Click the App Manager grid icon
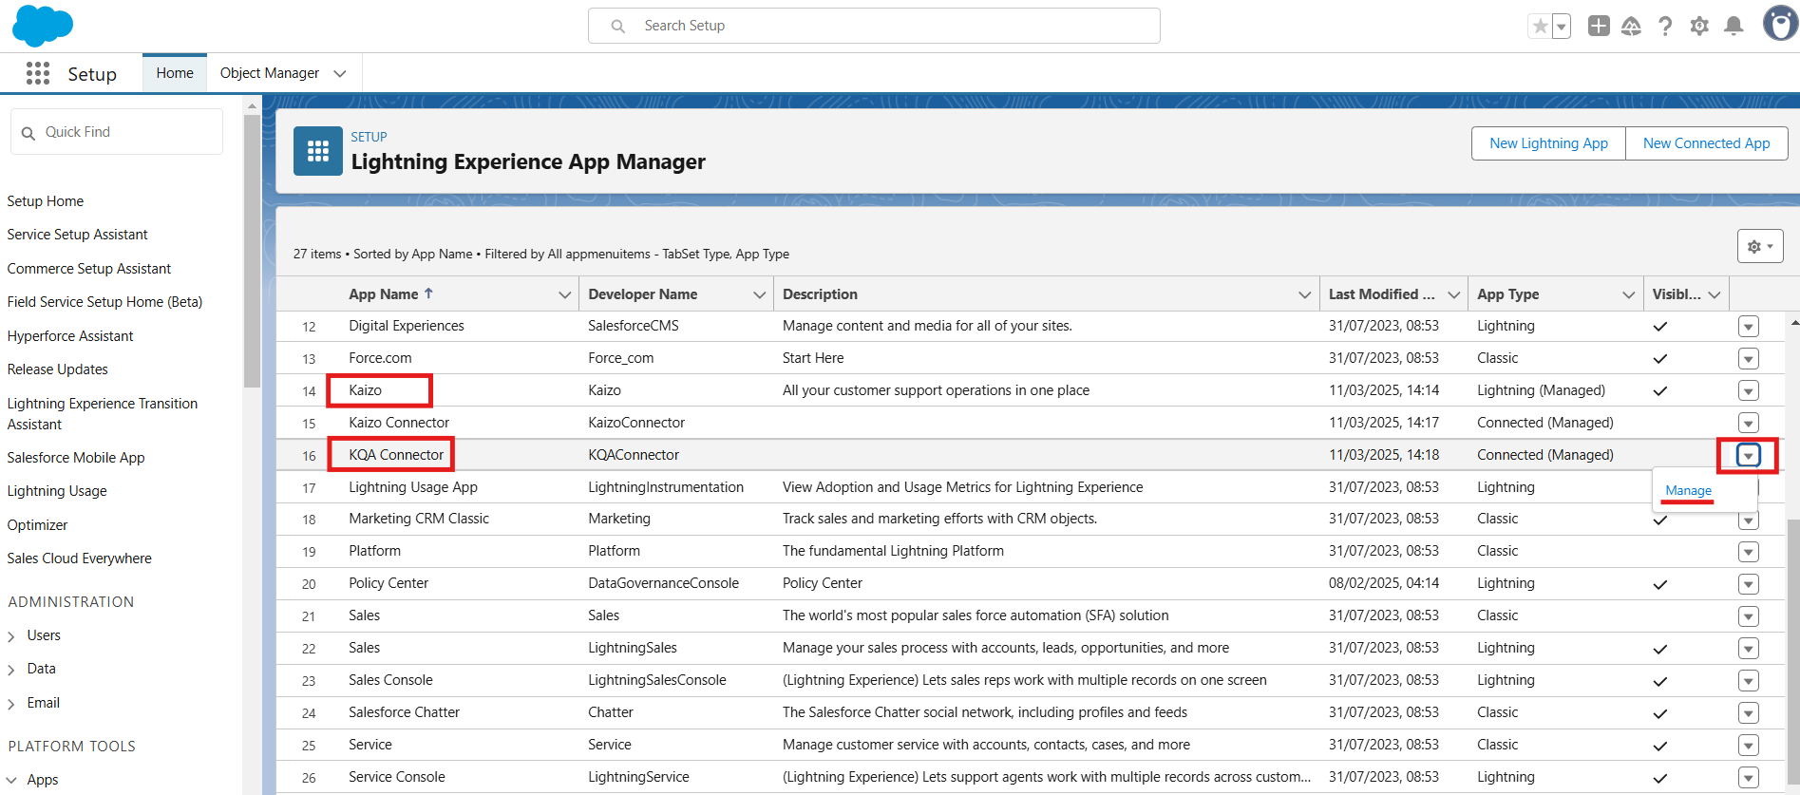This screenshot has width=1800, height=795. click(318, 151)
